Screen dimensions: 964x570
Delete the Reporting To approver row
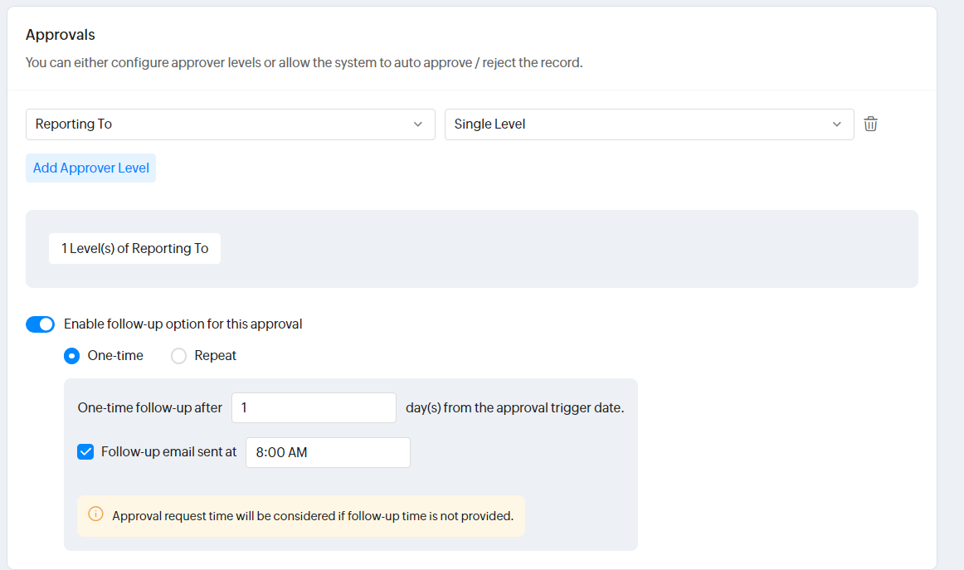(x=870, y=124)
